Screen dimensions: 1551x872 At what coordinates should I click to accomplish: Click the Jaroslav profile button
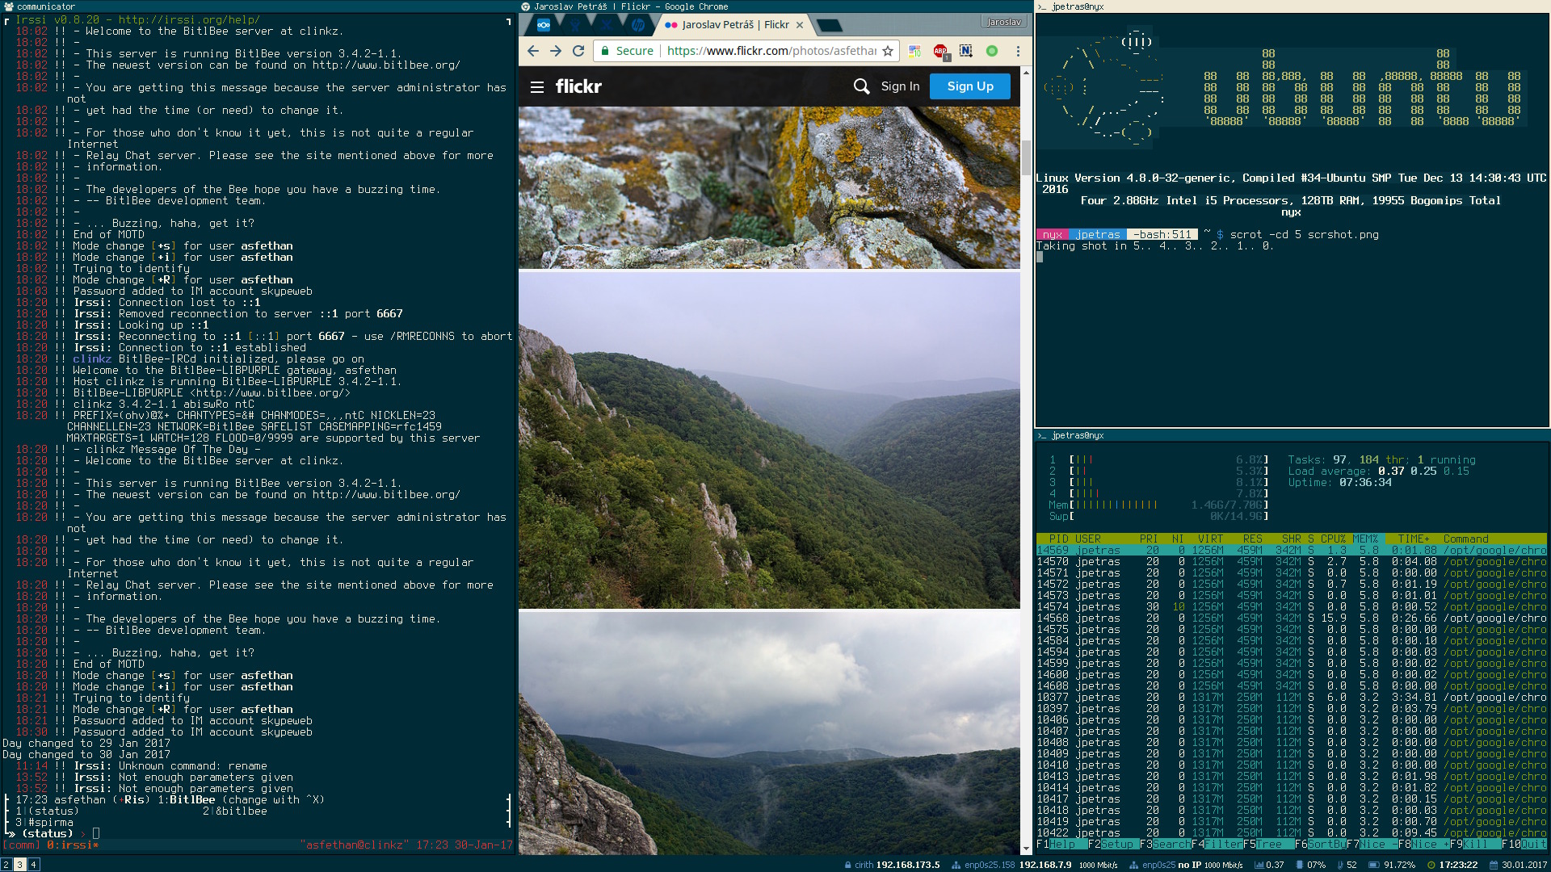[x=1003, y=22]
